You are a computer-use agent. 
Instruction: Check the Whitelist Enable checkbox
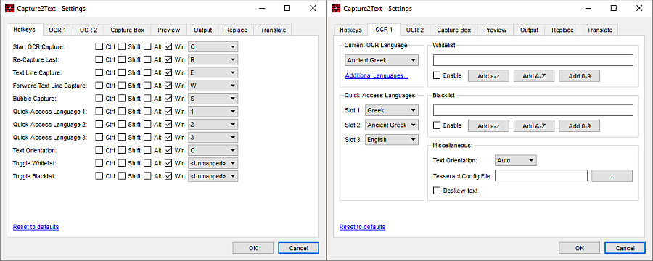point(437,75)
